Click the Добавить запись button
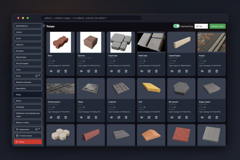 pyautogui.click(x=217, y=26)
